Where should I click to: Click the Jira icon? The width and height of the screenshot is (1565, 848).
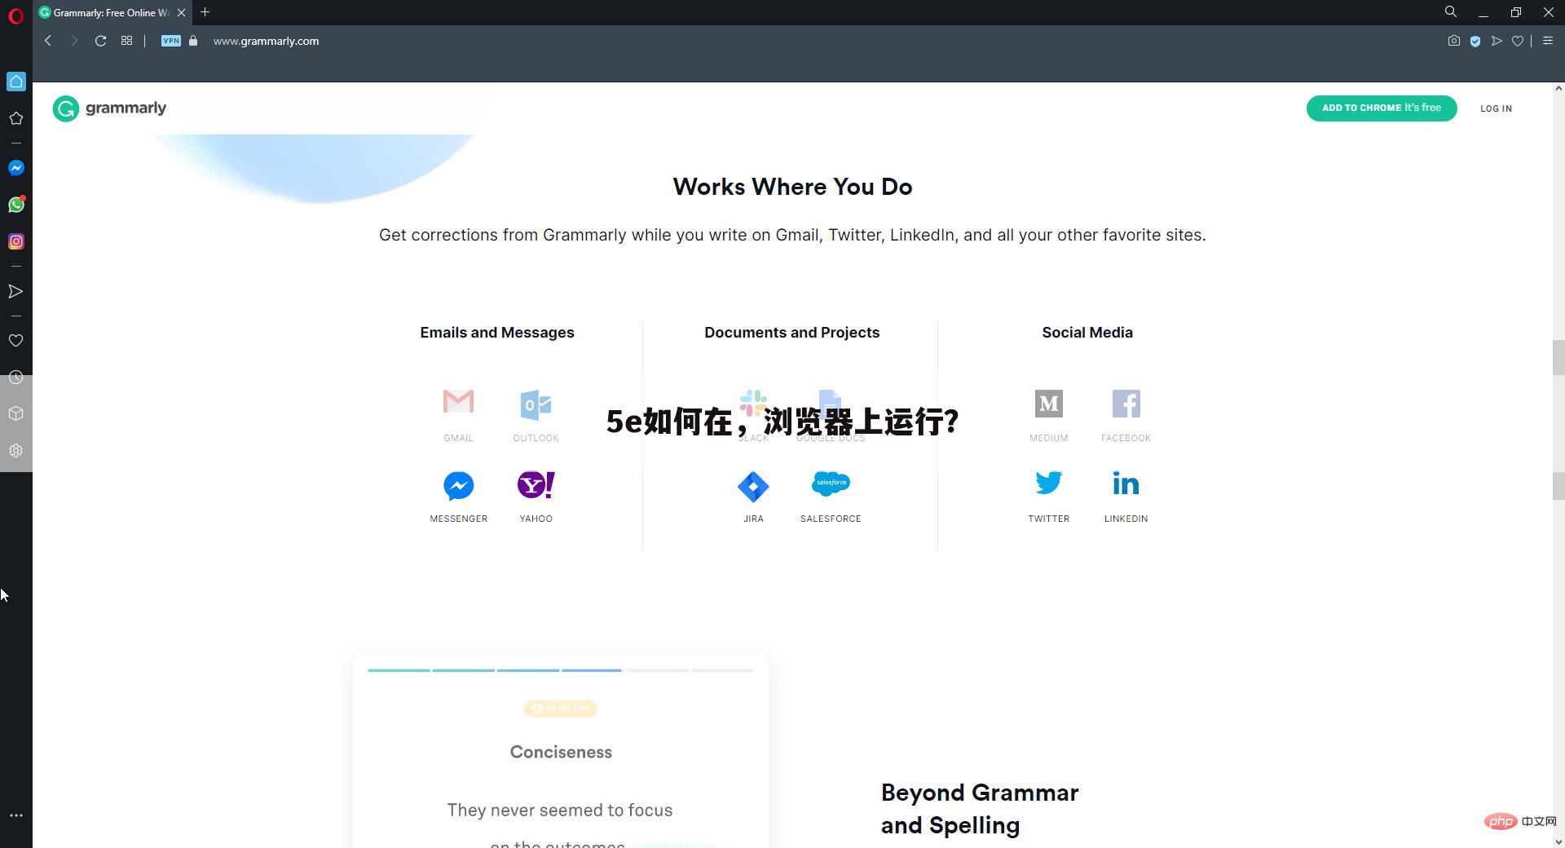coord(753,487)
